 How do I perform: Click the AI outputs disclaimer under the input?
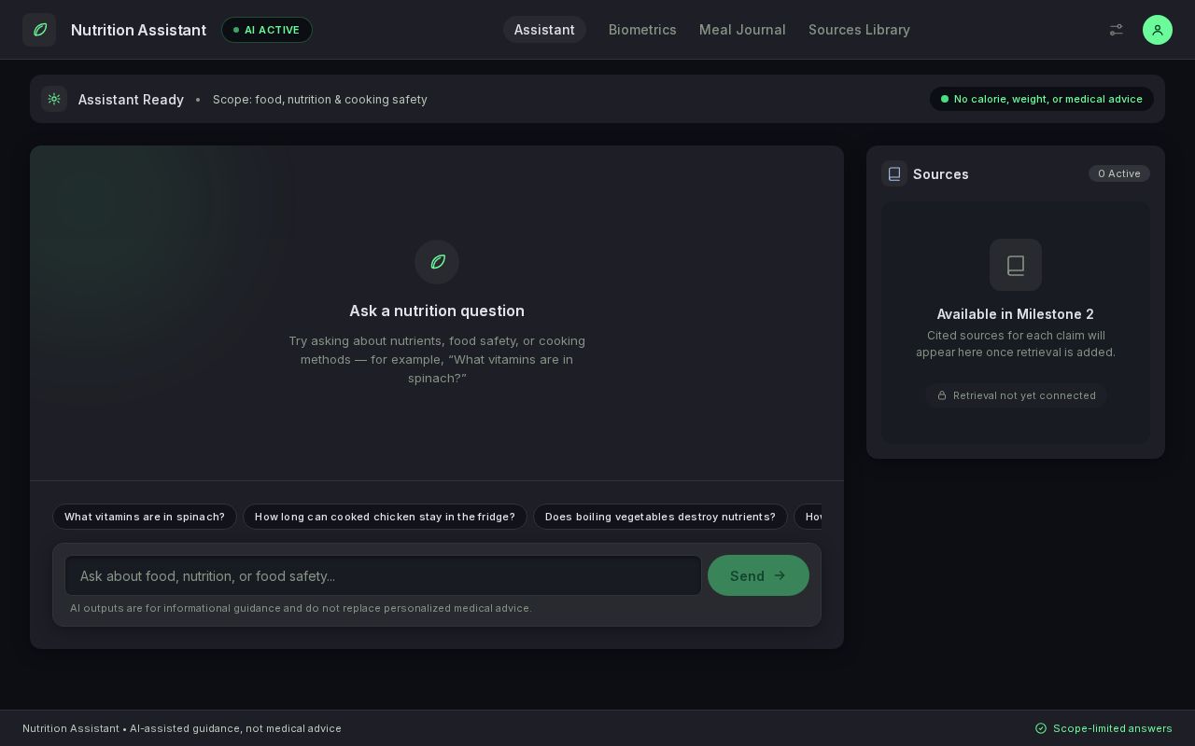coord(301,608)
